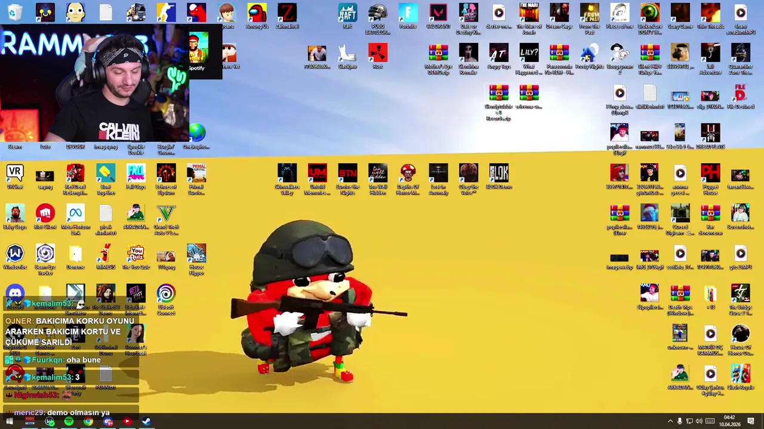
Task: Launch Slendrina Remake shortcut
Action: (469, 59)
